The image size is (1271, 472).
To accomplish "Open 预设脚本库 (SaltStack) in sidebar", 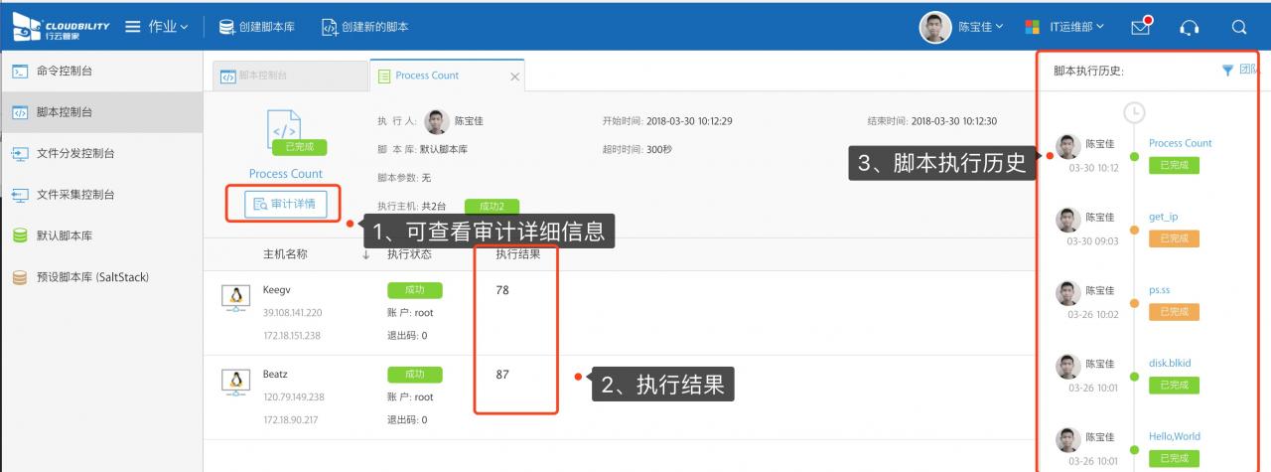I will [x=91, y=277].
